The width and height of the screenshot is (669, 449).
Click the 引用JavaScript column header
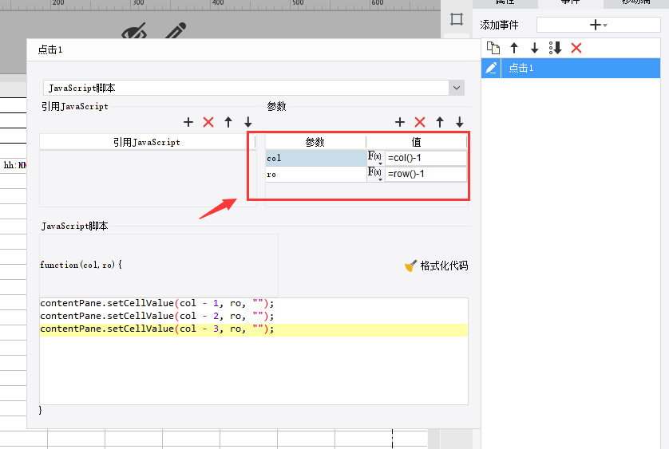[147, 142]
